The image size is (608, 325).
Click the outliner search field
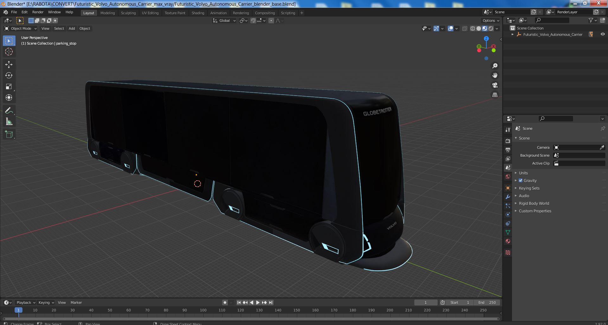(552, 20)
